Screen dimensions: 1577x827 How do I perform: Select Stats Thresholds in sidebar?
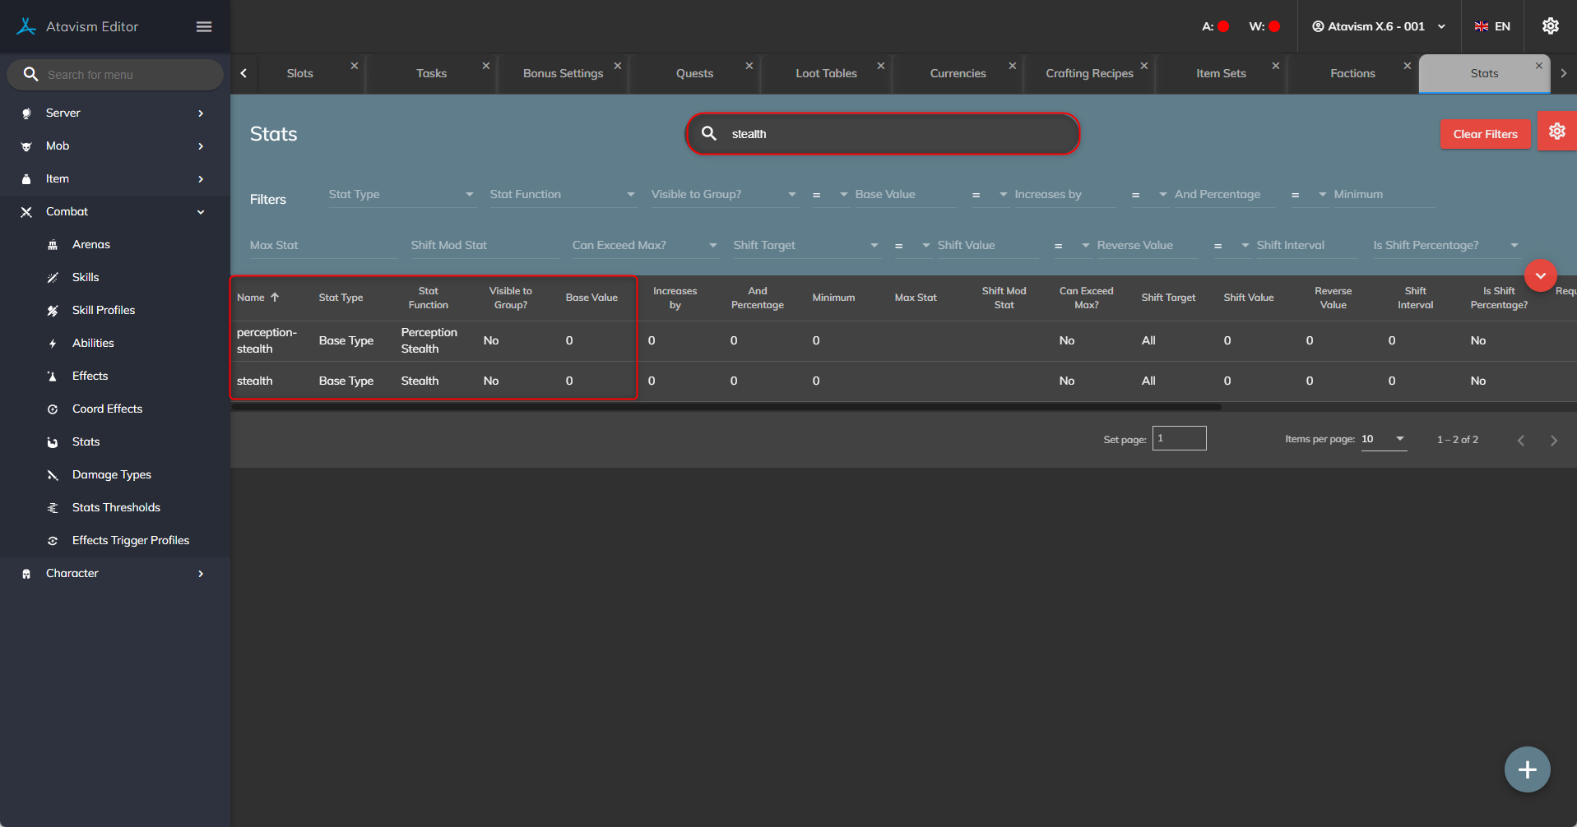[116, 507]
